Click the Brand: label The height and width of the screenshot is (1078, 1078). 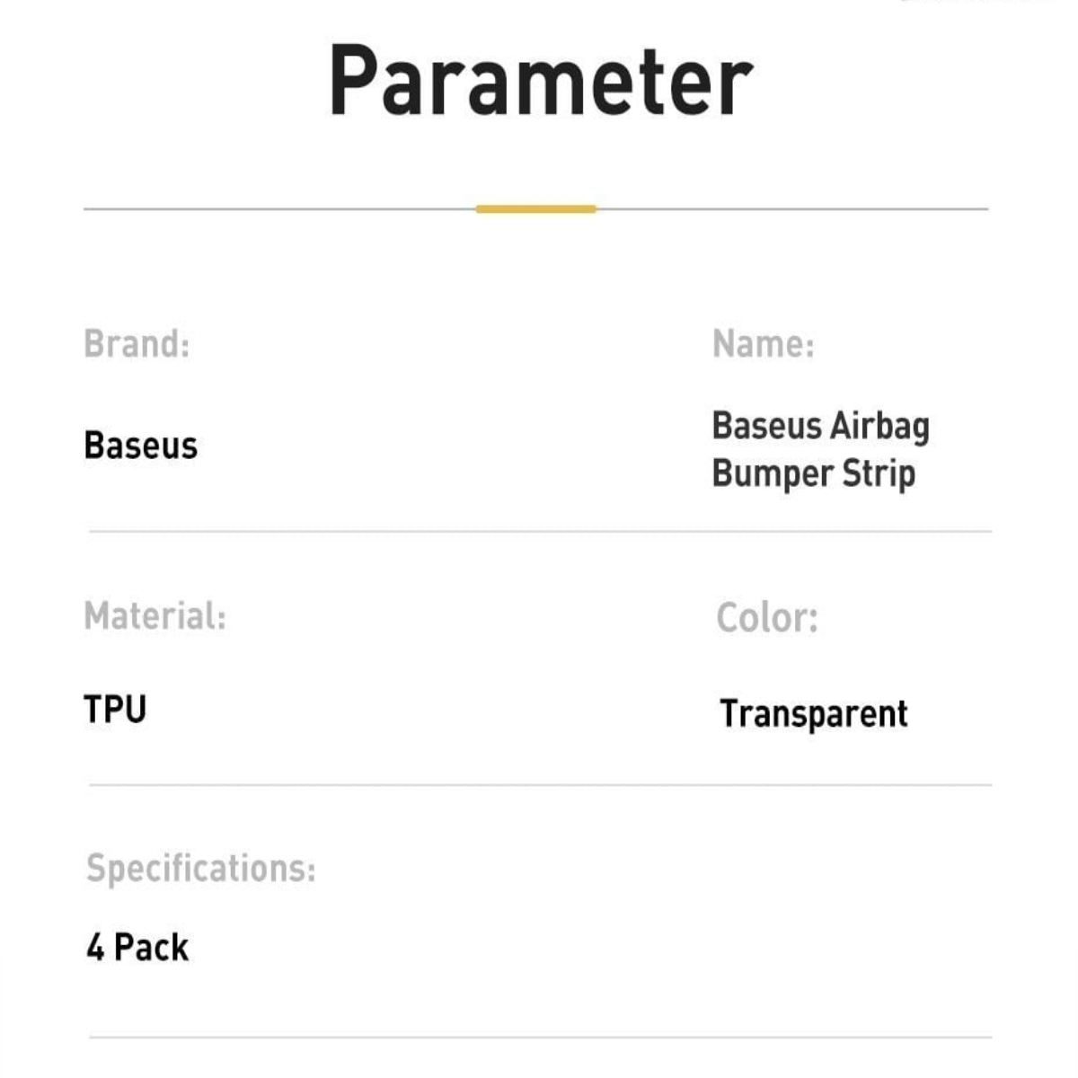click(137, 343)
